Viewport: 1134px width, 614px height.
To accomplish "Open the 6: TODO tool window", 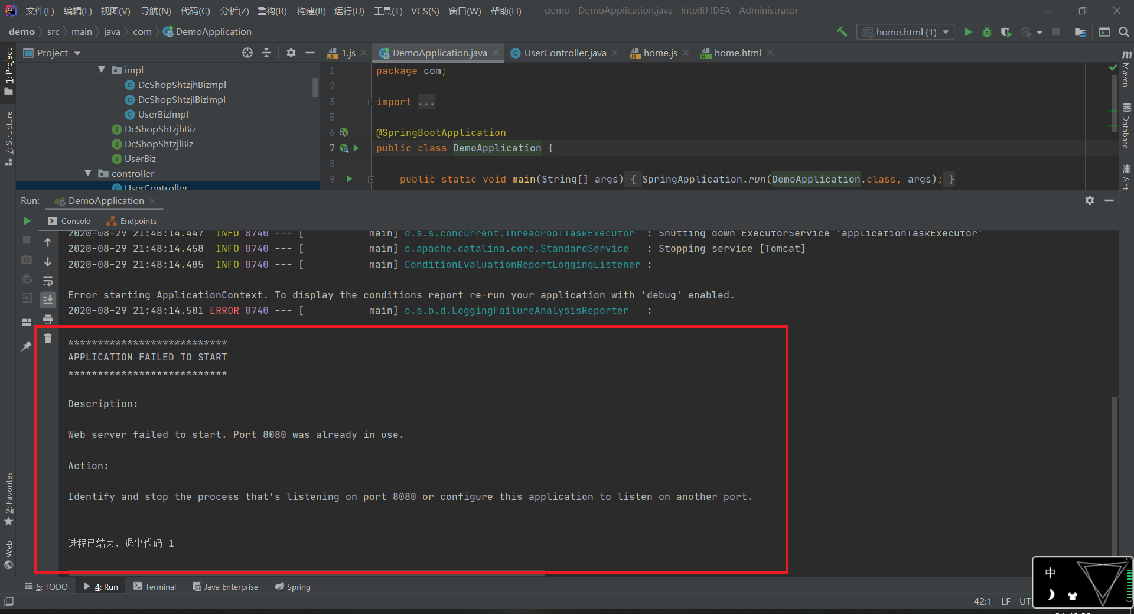I will 46,586.
